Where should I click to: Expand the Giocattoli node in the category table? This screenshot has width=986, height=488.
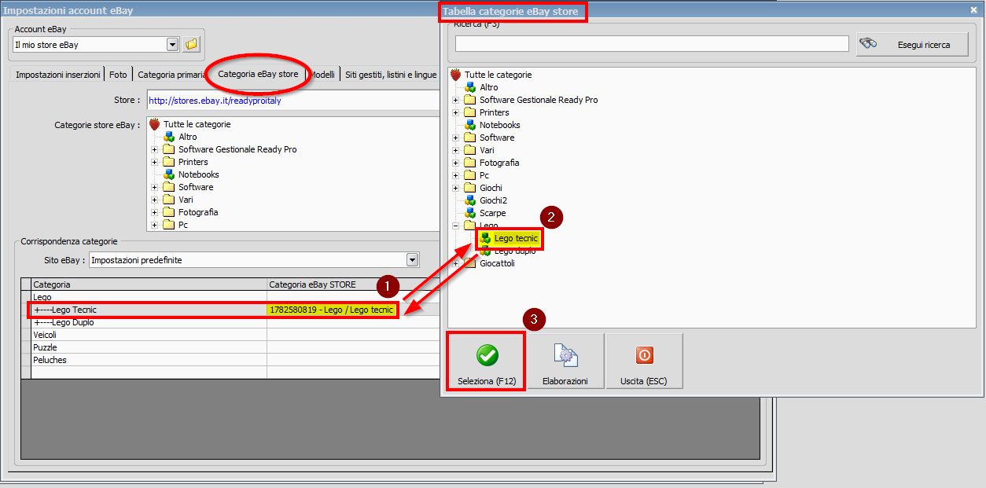(x=456, y=263)
